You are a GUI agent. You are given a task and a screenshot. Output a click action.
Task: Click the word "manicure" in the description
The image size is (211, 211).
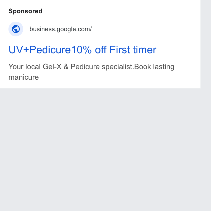[23, 77]
